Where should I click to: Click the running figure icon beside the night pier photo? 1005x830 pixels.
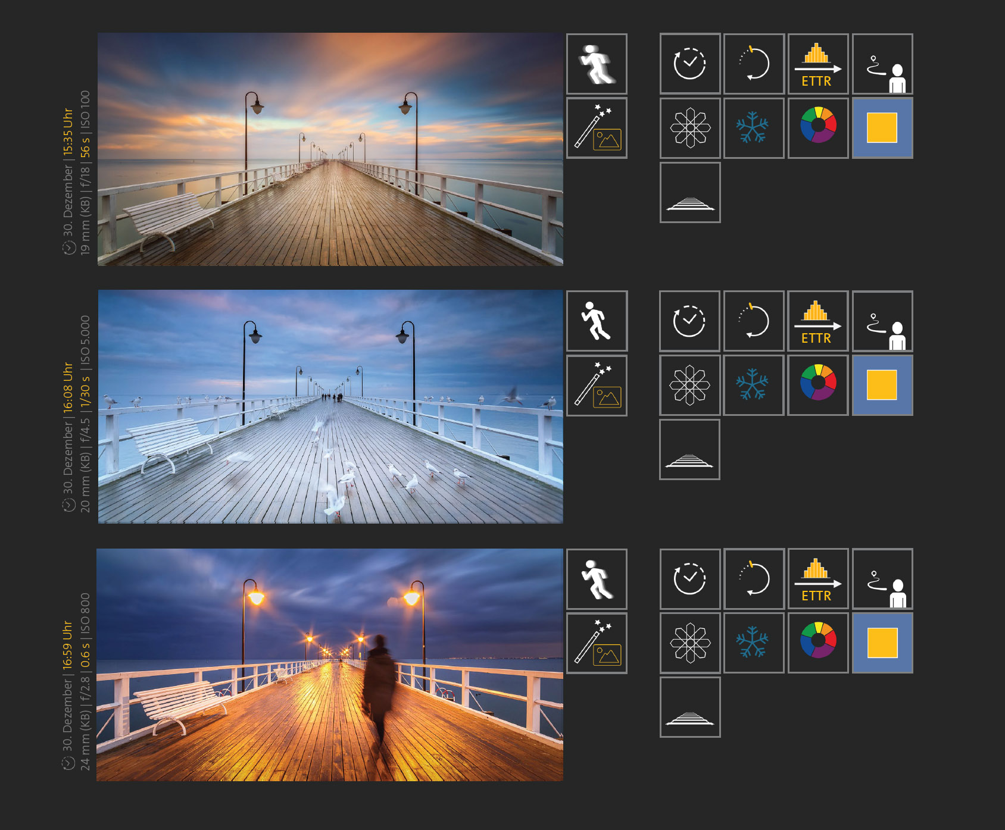[x=597, y=578]
